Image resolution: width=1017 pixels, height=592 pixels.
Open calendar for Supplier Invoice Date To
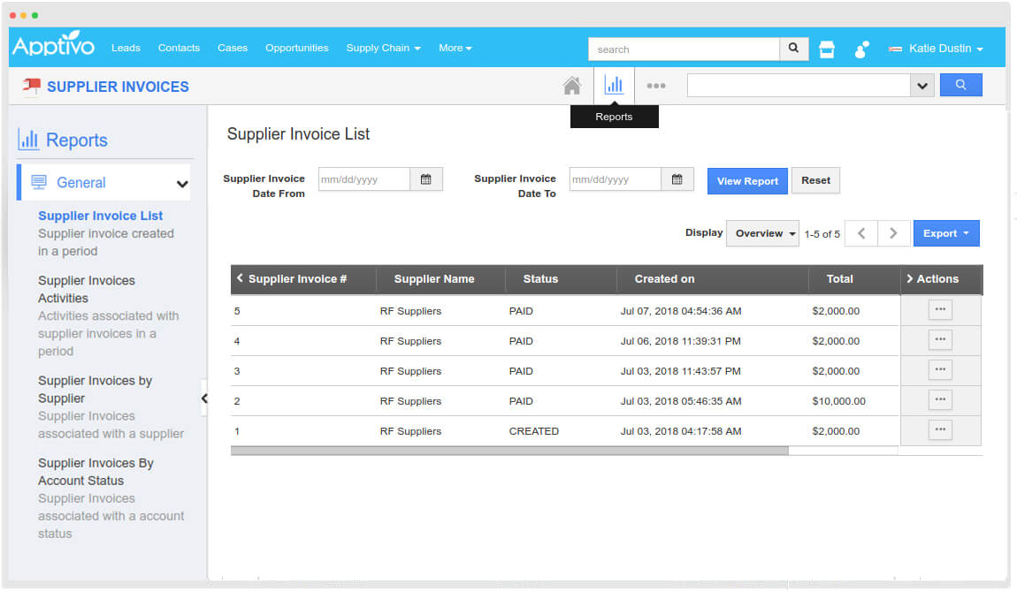click(677, 179)
